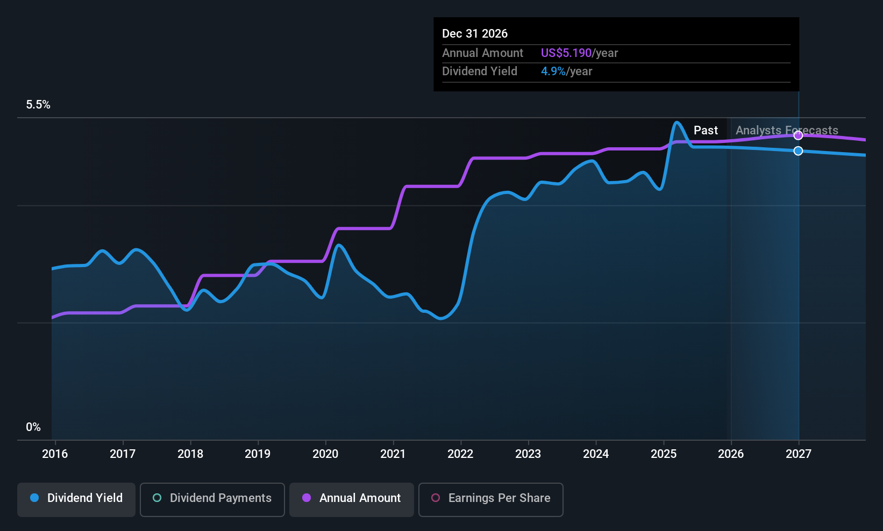Toggle the Dividend Yield series blue dot icon

point(34,498)
